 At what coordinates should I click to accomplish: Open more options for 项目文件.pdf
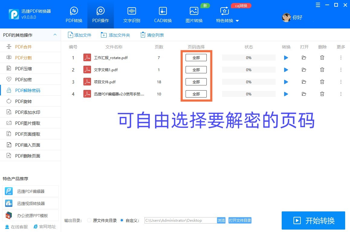point(341,82)
